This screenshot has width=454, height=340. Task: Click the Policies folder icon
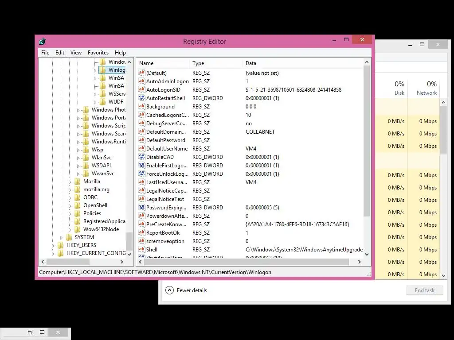point(78,213)
